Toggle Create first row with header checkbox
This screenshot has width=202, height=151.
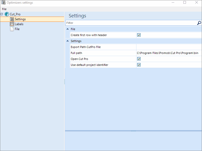[x=139, y=35]
